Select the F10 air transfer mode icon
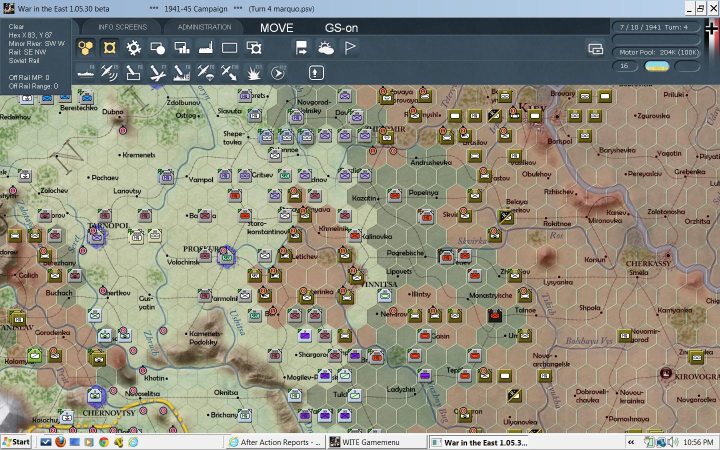The width and height of the screenshot is (720, 450). coord(229,73)
